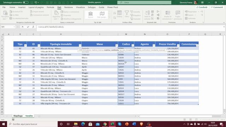226x127 pixels.
Task: Click the Windows Start button
Action: 4,124
